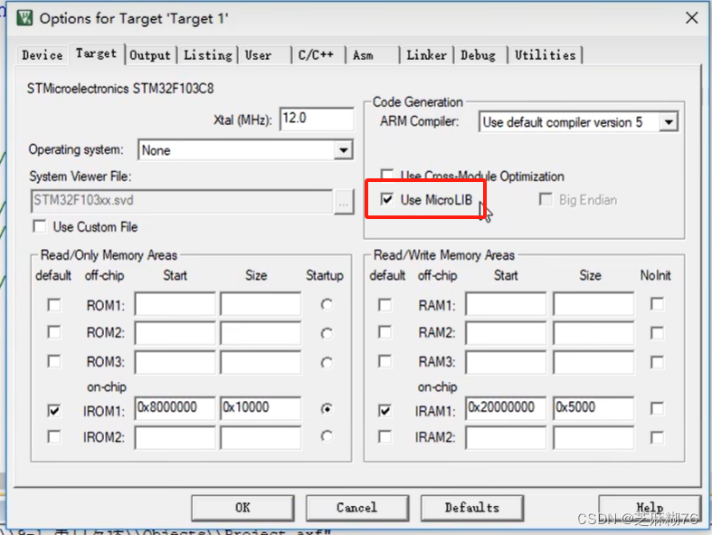
Task: Click the Keil uVision icon in title bar
Action: coord(24,18)
